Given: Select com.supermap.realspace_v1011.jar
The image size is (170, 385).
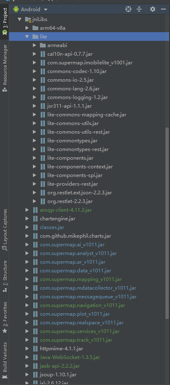Looking at the screenshot, I should point(82,323).
